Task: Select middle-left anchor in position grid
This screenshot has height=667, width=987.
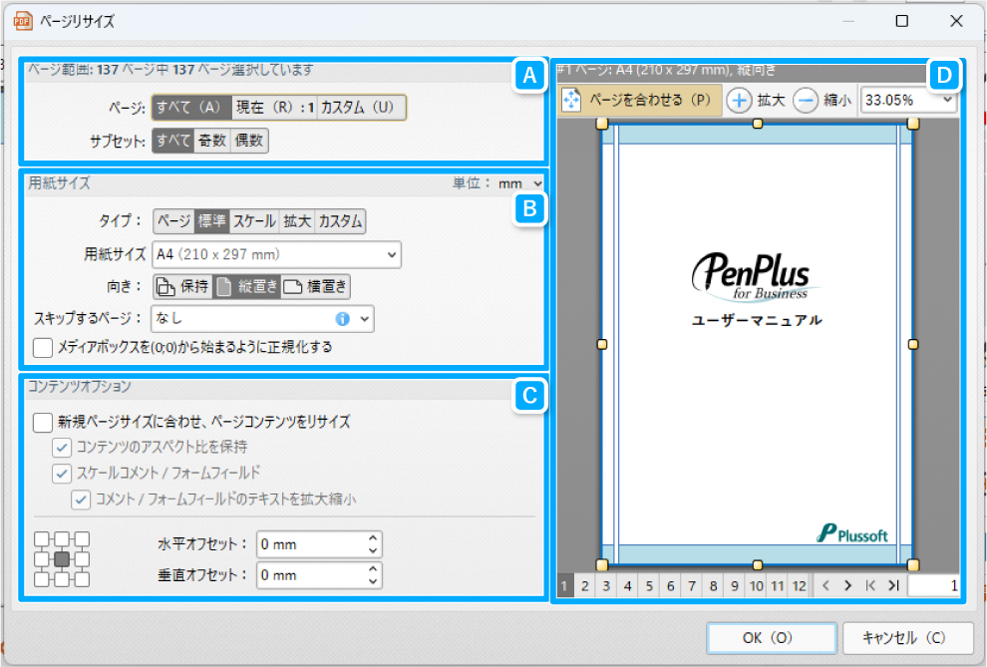Action: 41,559
